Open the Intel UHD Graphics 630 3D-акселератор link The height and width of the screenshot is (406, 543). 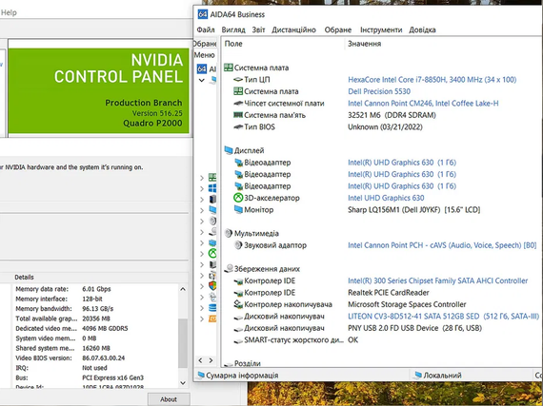tap(386, 198)
